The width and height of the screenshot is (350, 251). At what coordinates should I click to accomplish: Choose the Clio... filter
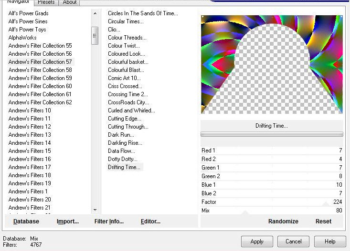(x=114, y=30)
